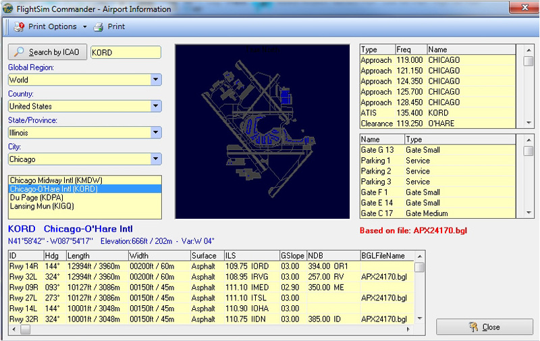Click runway table horizontal scroll right arrow
The image size is (540, 341).
tap(409, 330)
